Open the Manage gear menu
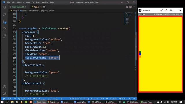The image size is (185, 104). click(4, 93)
